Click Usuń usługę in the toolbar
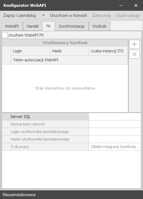The height and width of the screenshot is (199, 143). [128, 15]
